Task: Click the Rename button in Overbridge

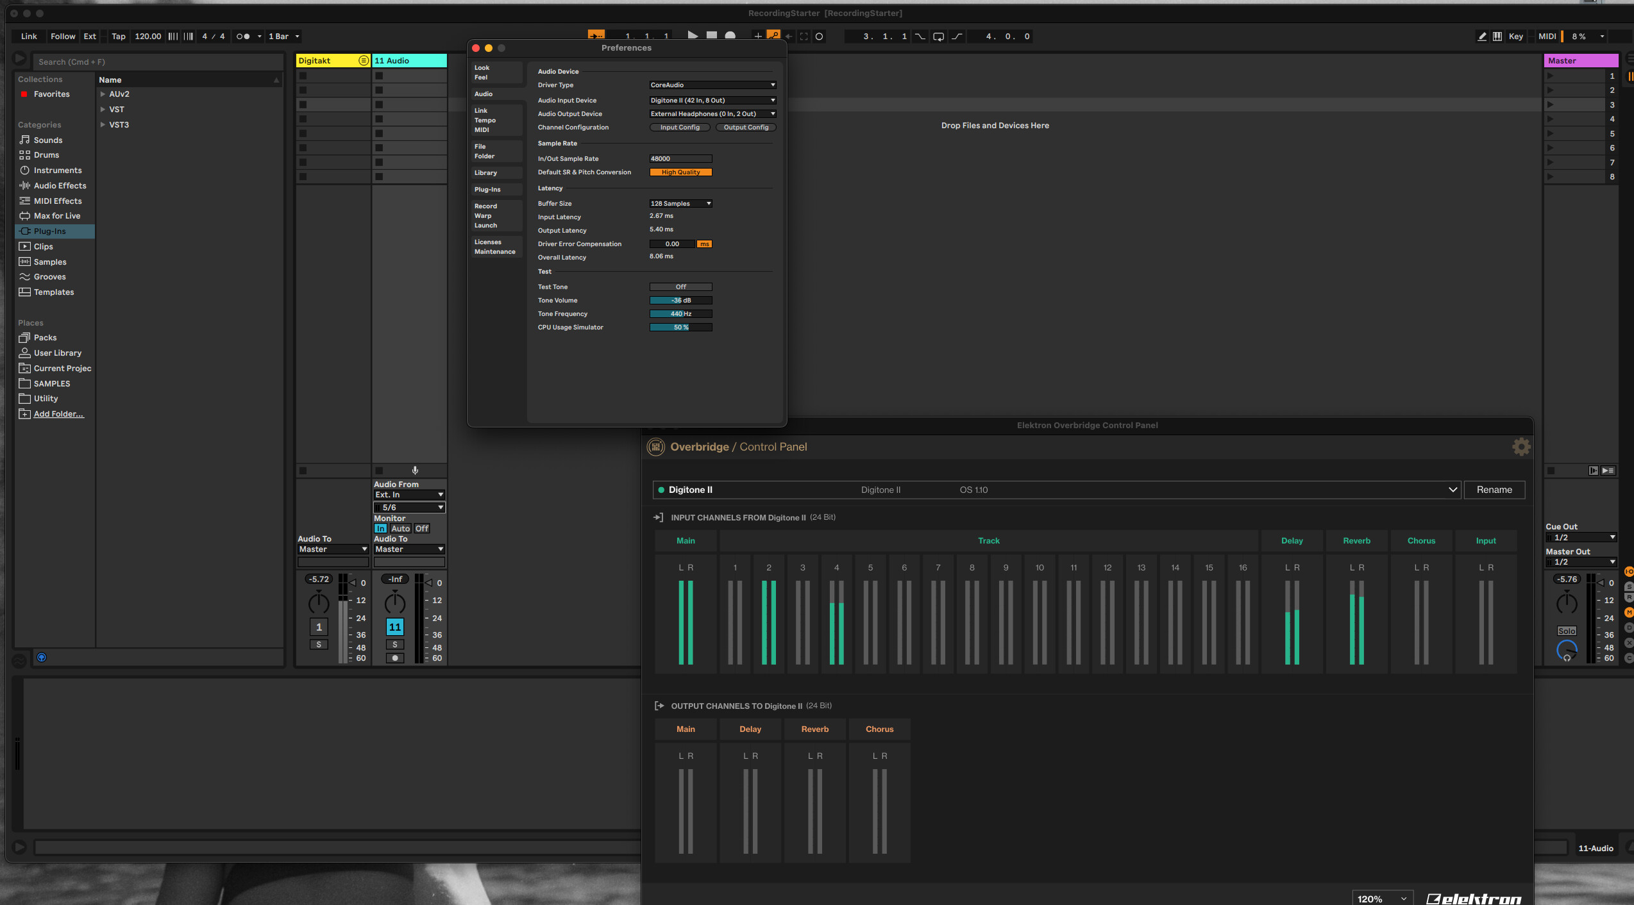Action: point(1494,490)
